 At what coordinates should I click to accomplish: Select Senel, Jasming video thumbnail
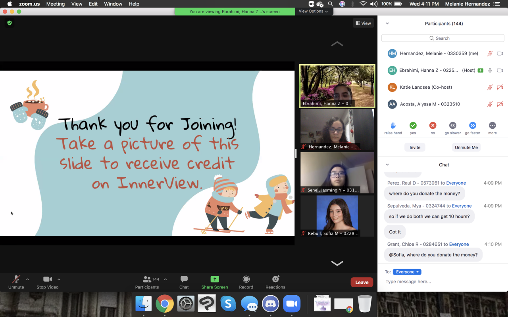pyautogui.click(x=337, y=173)
